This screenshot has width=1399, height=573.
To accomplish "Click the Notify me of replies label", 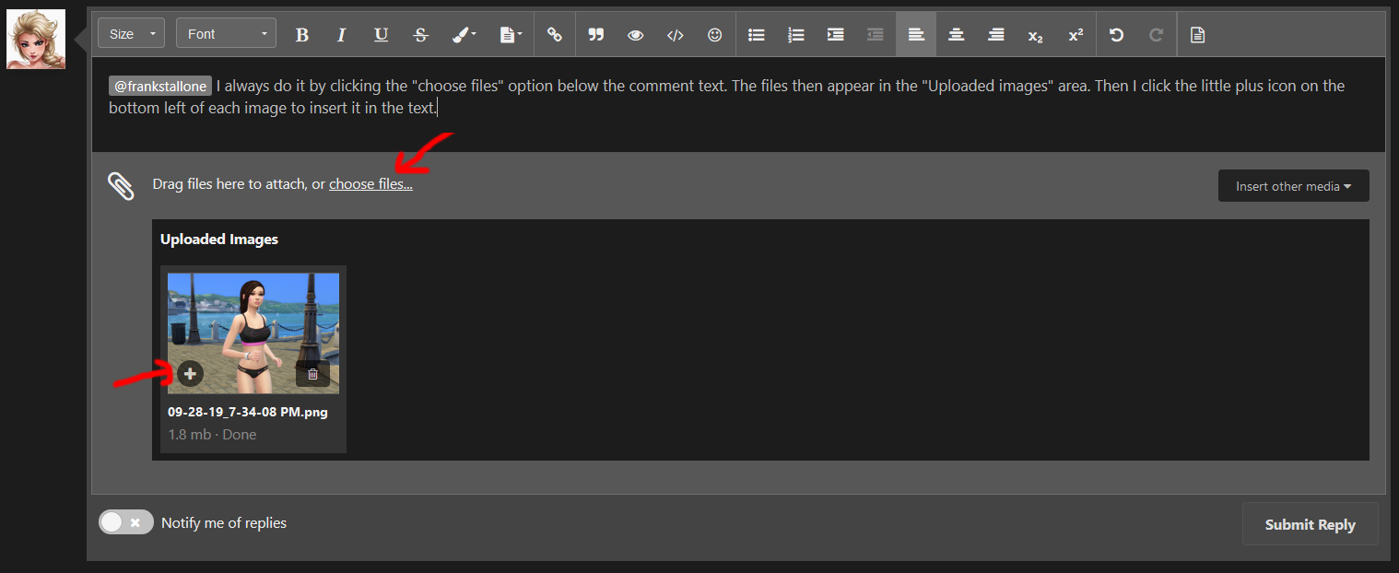I will 224,523.
